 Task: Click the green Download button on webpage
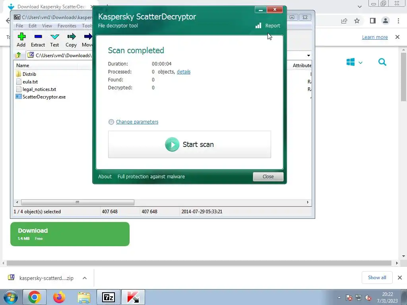pos(70,234)
